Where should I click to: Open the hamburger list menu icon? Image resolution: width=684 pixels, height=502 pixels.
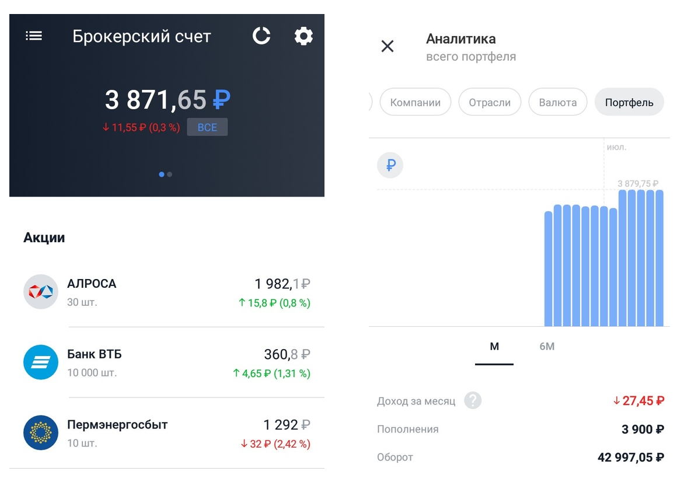[x=34, y=36]
